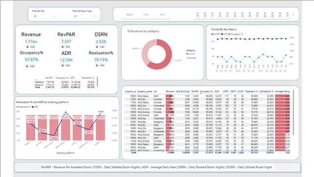Screen dimensions: 314x177
Task: Select week W 30 in slicer
Action: coord(280,14)
